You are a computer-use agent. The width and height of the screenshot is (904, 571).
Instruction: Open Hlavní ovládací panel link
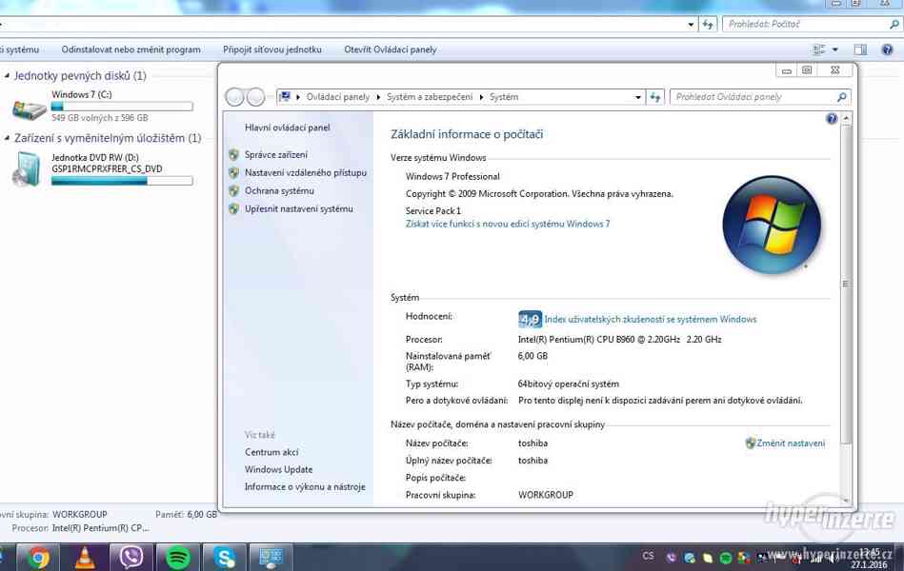pos(287,128)
